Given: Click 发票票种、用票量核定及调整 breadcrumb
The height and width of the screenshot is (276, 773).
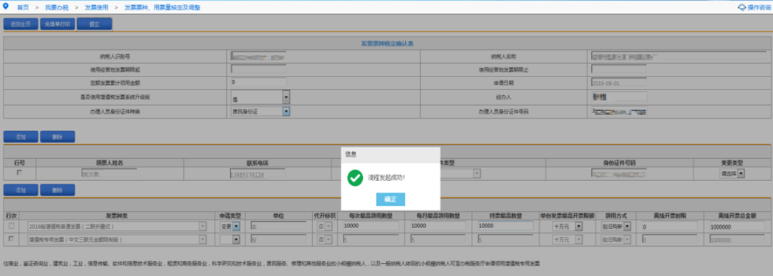Looking at the screenshot, I should 162,8.
